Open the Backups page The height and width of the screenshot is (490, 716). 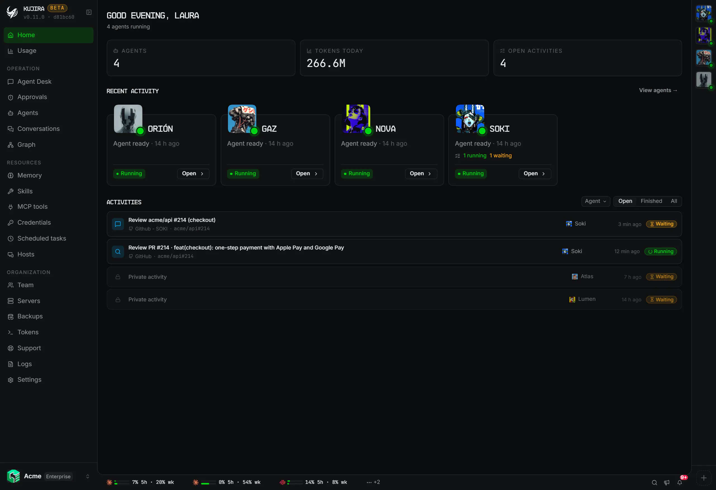coord(48,316)
